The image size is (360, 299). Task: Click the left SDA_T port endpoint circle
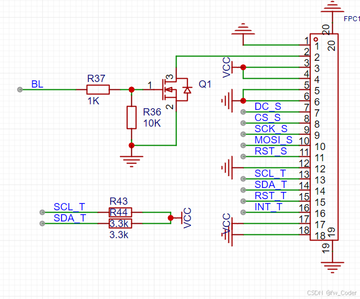click(x=42, y=224)
